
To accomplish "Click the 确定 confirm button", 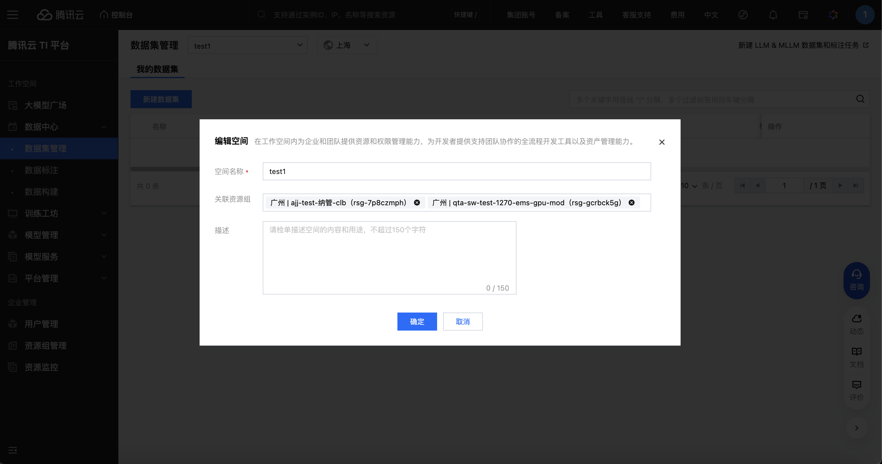I will [417, 321].
